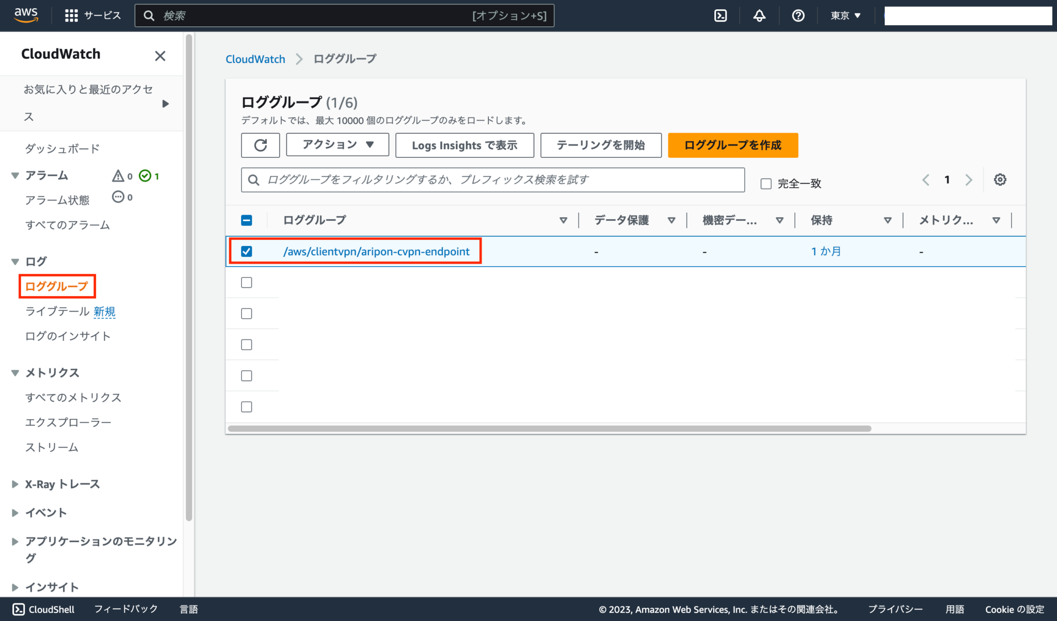Open table preferences with the gear icon
This screenshot has height=621, width=1057.
[x=1000, y=179]
